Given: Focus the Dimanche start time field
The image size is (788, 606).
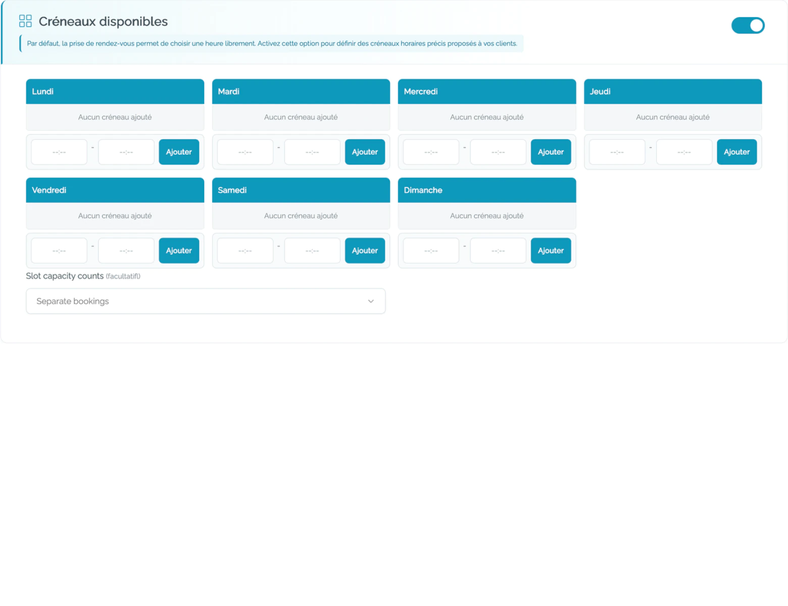Looking at the screenshot, I should coord(431,250).
